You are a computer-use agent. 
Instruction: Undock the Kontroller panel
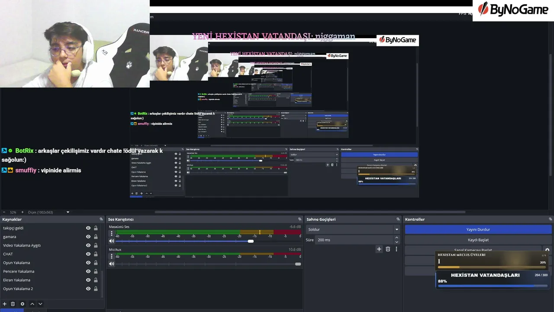point(551,219)
